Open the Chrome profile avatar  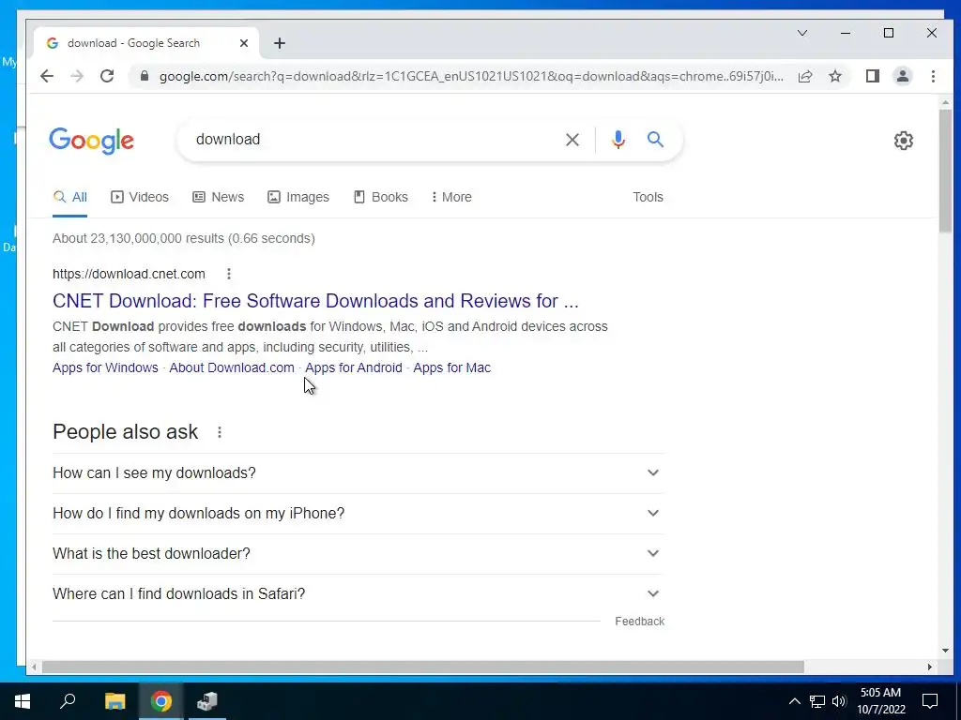click(902, 76)
